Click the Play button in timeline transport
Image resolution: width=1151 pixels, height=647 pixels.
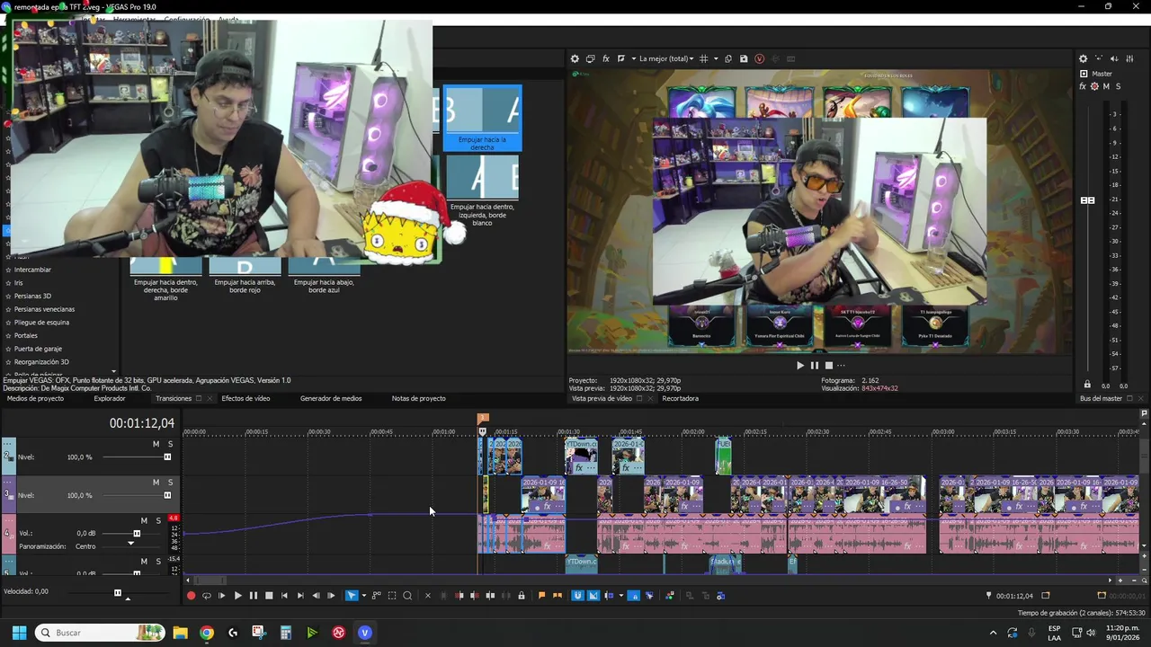tap(237, 596)
